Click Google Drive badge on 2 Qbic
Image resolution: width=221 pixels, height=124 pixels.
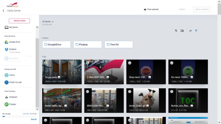tap(87, 63)
